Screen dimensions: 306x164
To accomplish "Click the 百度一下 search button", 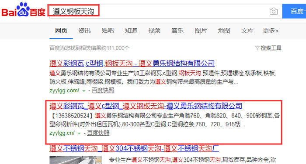I will [x=294, y=11].
